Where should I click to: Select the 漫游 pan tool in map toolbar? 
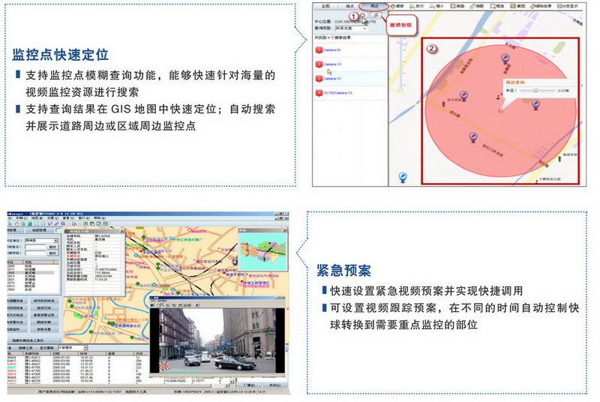click(397, 6)
